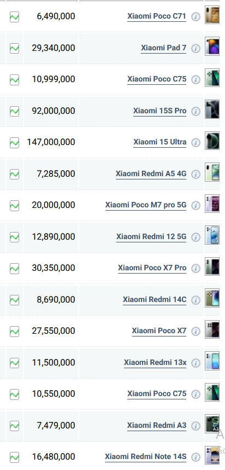Select the Xiaomi 15 Ultra thumbnail image
This screenshot has height=470, width=225.
point(212,141)
